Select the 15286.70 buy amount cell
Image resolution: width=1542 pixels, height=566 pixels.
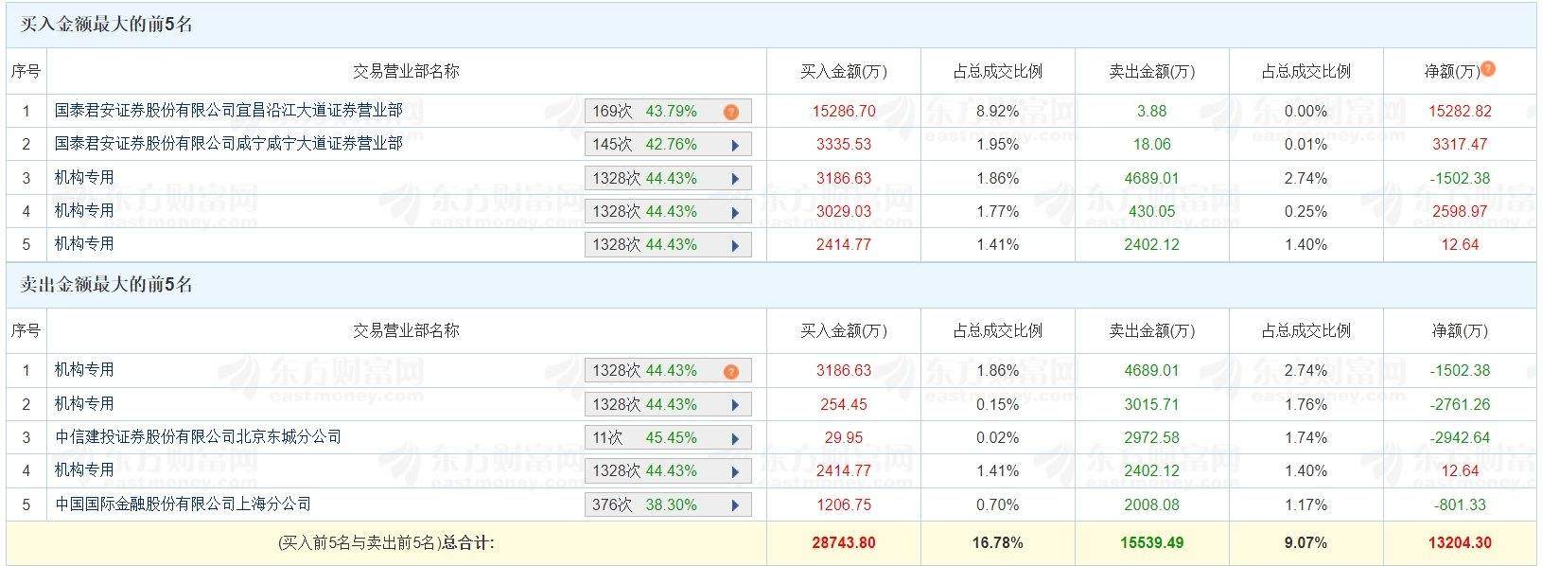click(844, 112)
